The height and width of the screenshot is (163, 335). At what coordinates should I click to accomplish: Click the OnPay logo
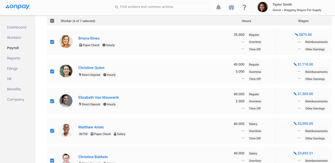(x=18, y=7)
